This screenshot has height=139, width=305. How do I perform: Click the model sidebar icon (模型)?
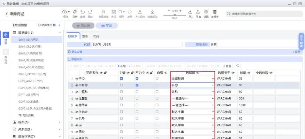6,35
